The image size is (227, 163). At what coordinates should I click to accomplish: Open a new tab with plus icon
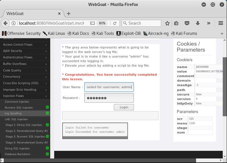click(x=69, y=14)
